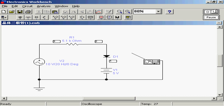The image size is (224, 106).
Task: Print the circuit with printer icon
Action: 28,12
